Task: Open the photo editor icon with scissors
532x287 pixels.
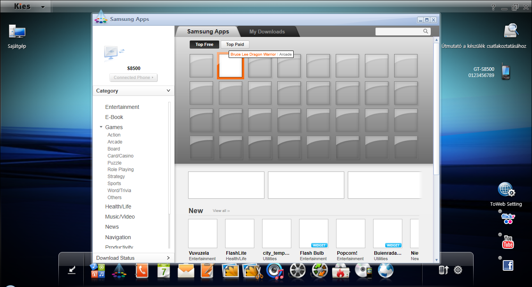Action: click(252, 271)
